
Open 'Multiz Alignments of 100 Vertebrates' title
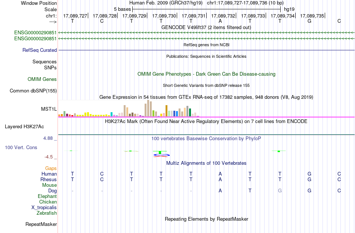[x=206, y=163]
